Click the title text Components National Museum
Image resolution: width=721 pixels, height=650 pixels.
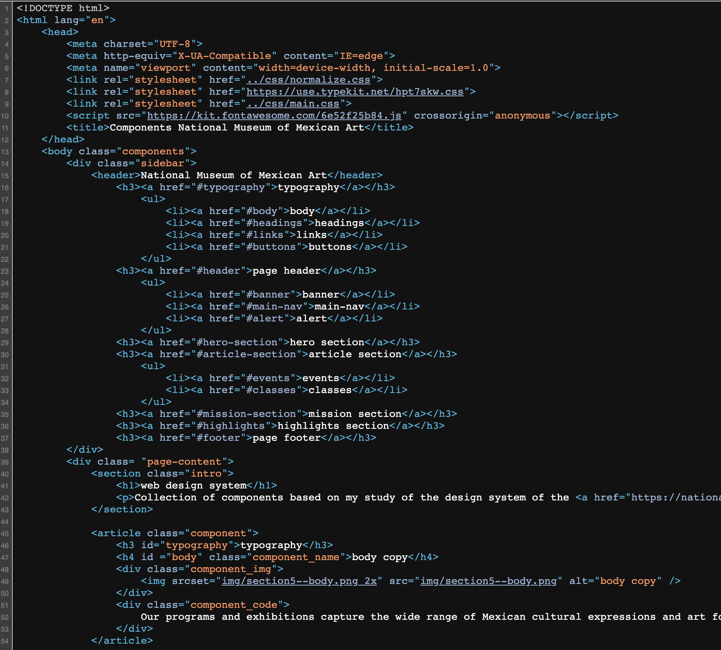[x=191, y=127]
